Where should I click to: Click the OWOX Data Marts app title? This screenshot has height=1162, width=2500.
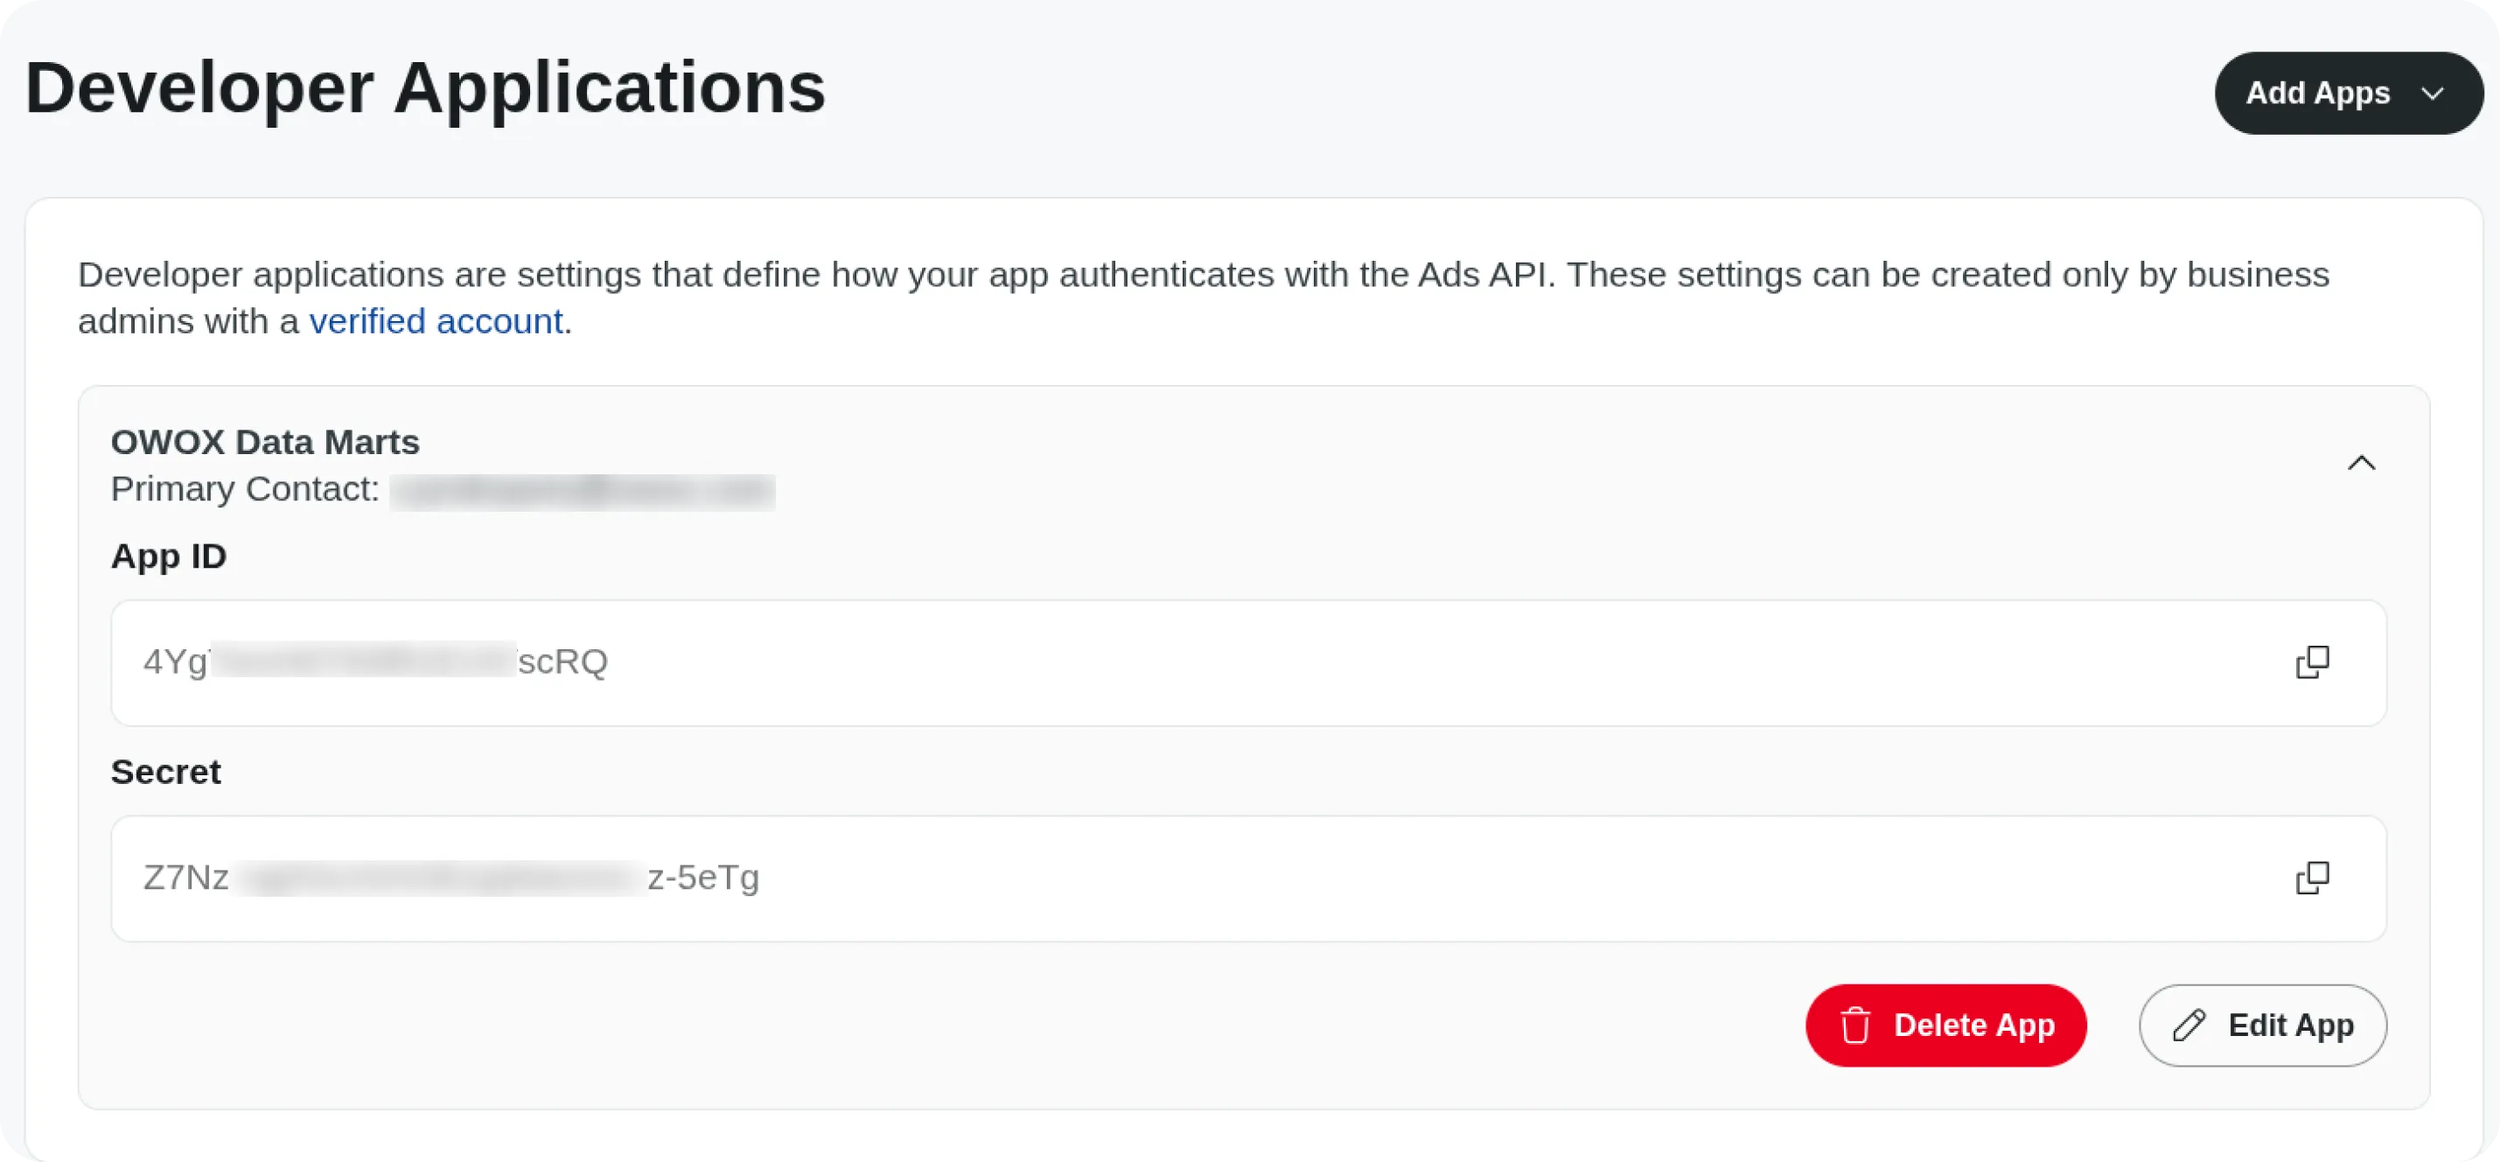tap(265, 442)
